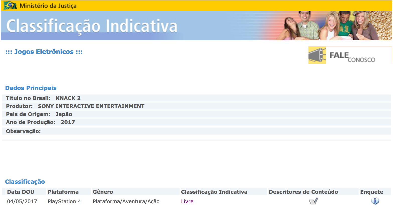Viewport: 393px width, 210px height.
Task: Click the Fale Conosco megaphone icon
Action: click(x=317, y=55)
